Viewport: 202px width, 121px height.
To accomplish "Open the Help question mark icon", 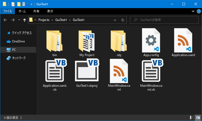I will pos(199,11).
